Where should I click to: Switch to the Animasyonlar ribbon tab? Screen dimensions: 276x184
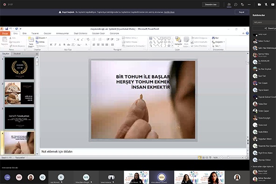tap(62, 33)
